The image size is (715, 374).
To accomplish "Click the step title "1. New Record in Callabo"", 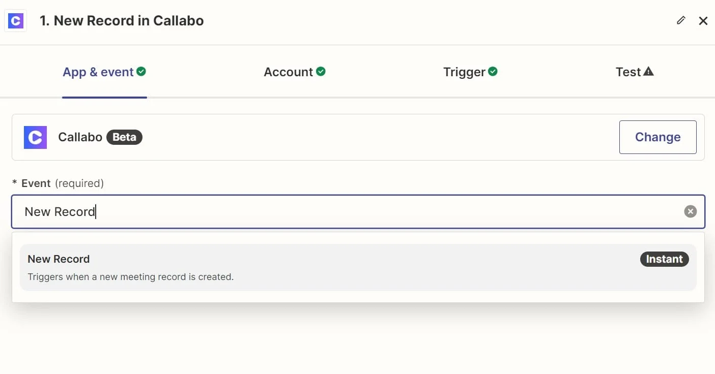I will tap(122, 21).
